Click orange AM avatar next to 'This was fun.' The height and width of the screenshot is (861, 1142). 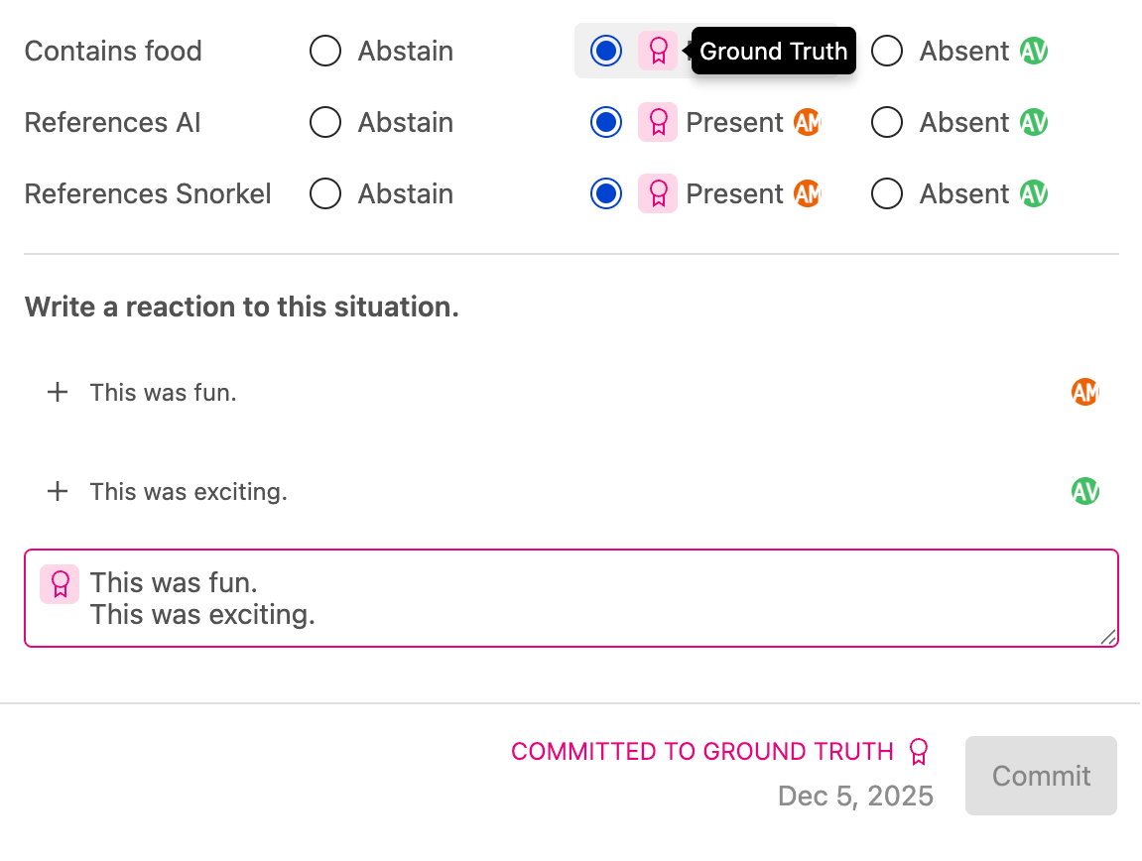click(1084, 392)
